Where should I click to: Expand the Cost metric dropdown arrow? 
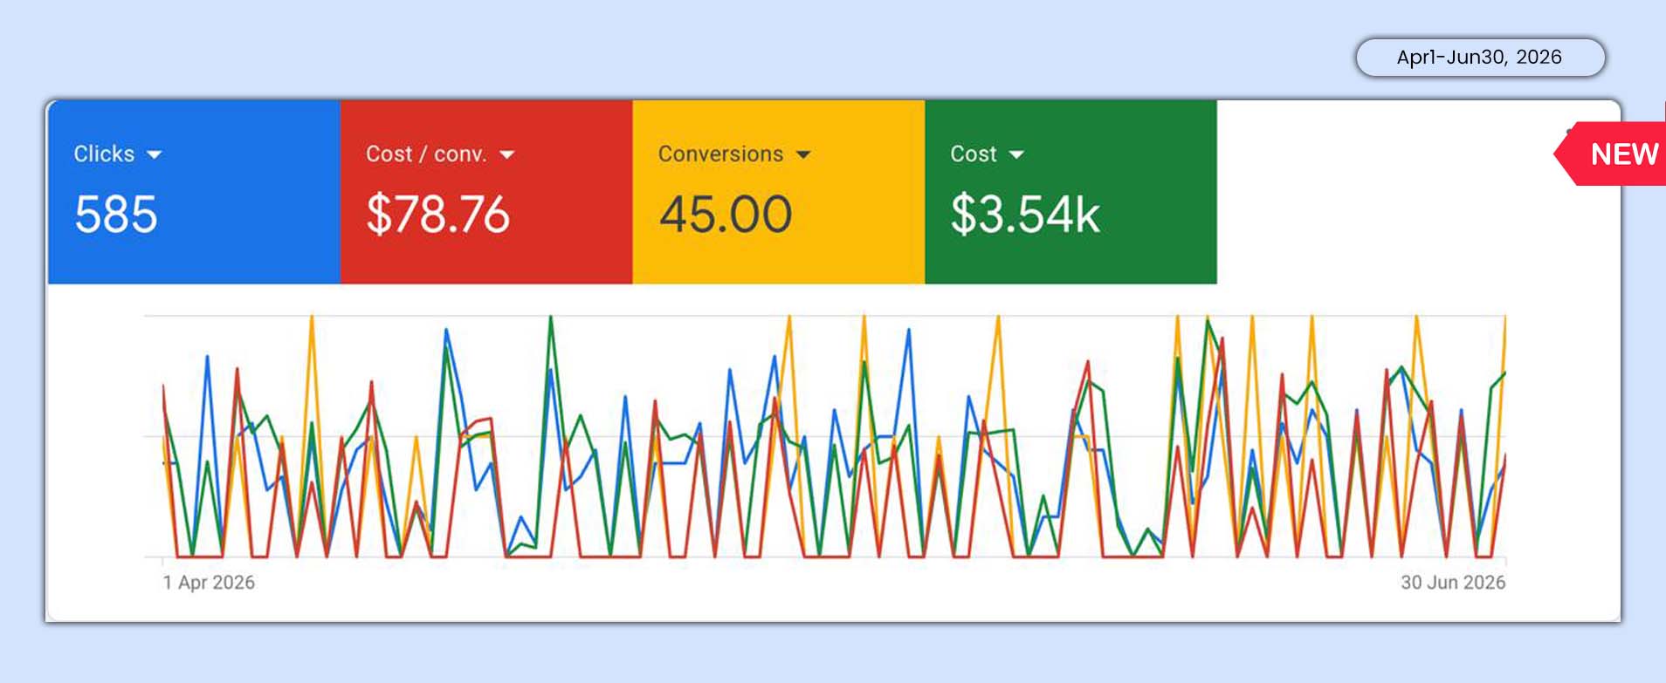click(x=1016, y=154)
